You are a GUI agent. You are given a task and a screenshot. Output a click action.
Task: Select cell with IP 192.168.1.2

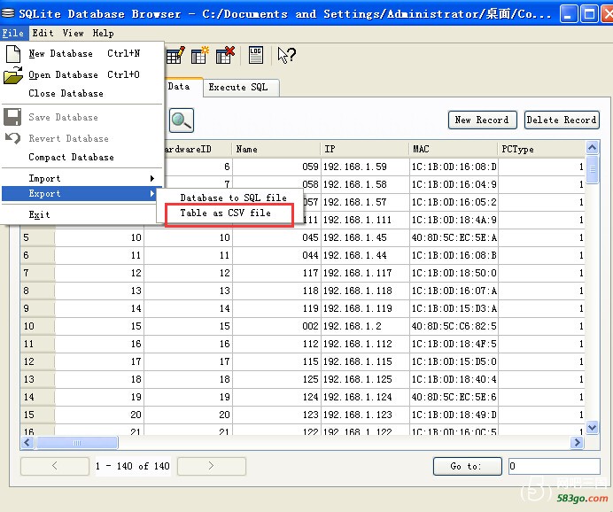click(365, 326)
